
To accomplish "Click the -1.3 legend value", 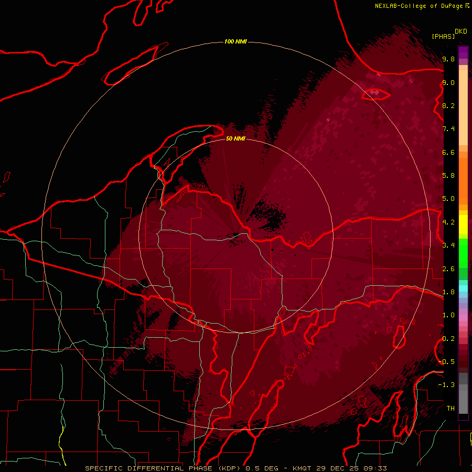I will click(446, 385).
